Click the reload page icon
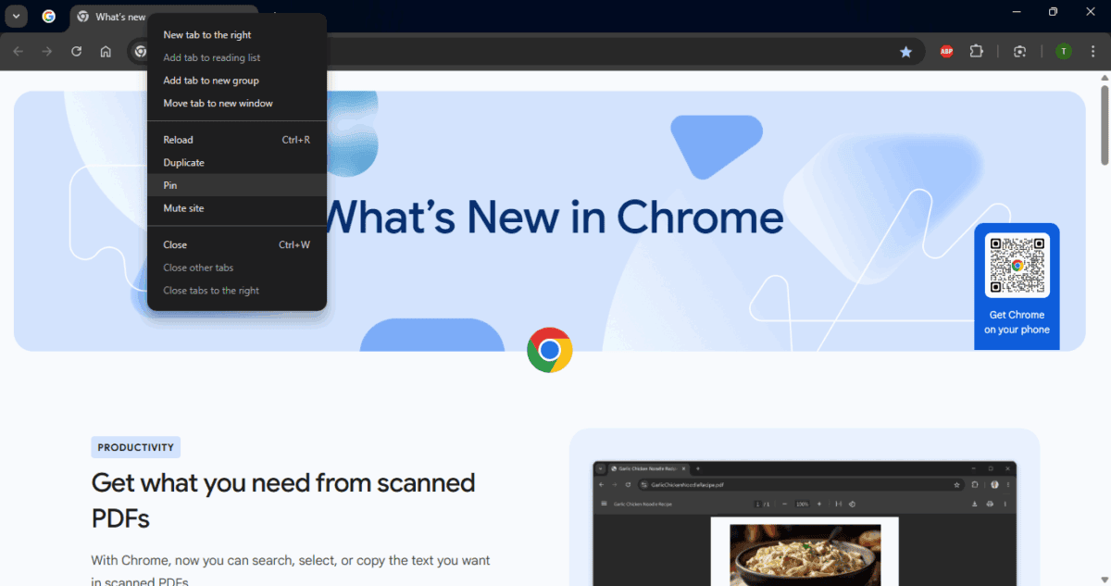Image resolution: width=1111 pixels, height=586 pixels. [x=76, y=51]
